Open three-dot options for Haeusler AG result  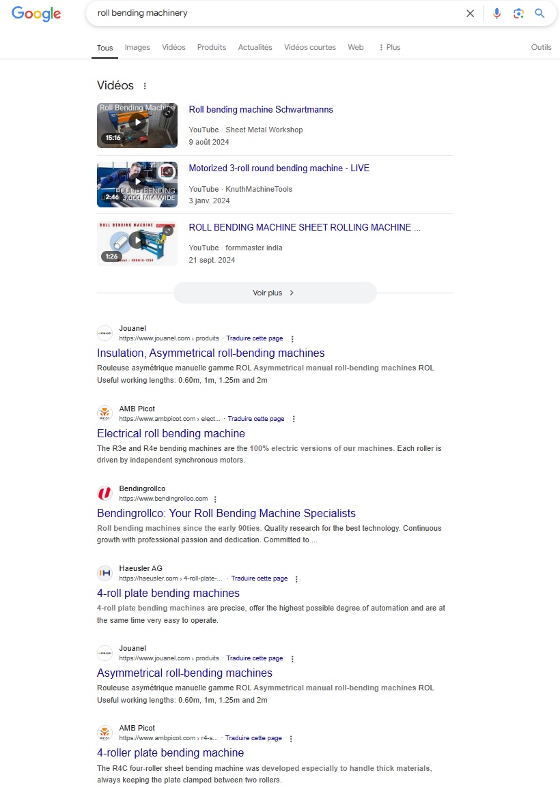296,579
